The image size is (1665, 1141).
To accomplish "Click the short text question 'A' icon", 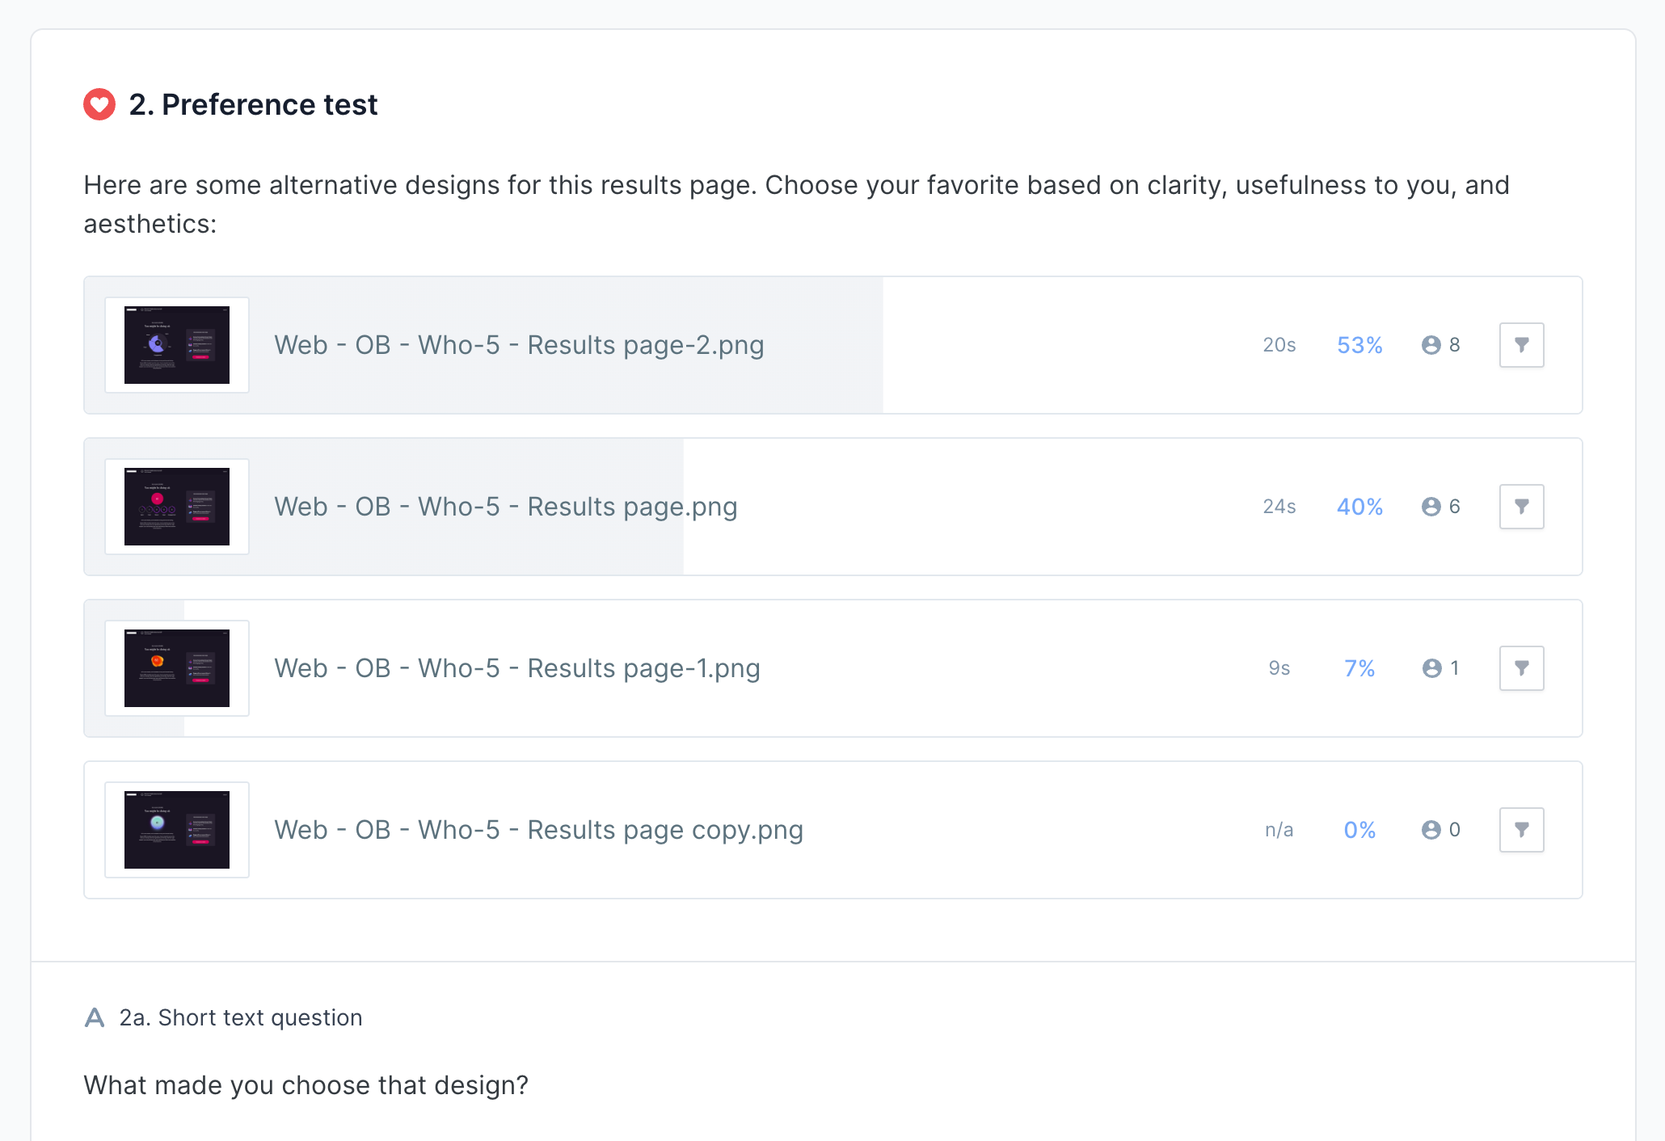I will [x=95, y=1017].
